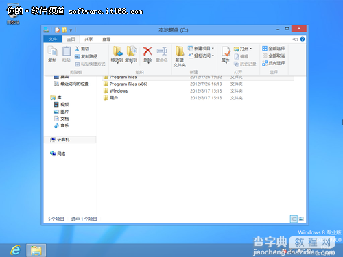343x257 pixels.
Task: Open the 视频 (Videos) library
Action: click(x=61, y=105)
